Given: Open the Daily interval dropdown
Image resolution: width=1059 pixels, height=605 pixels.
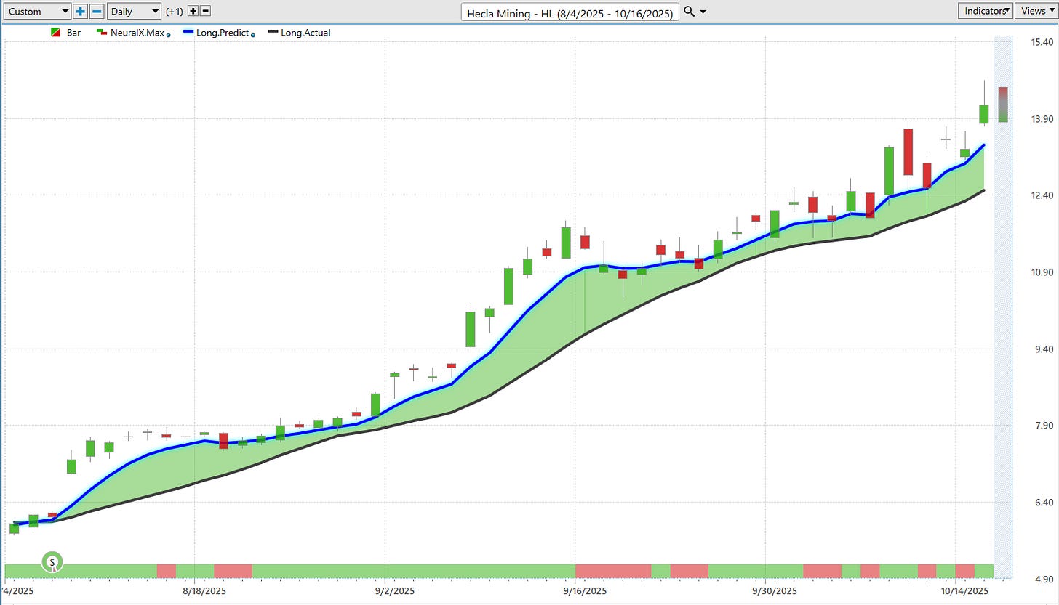Looking at the screenshot, I should pyautogui.click(x=134, y=12).
